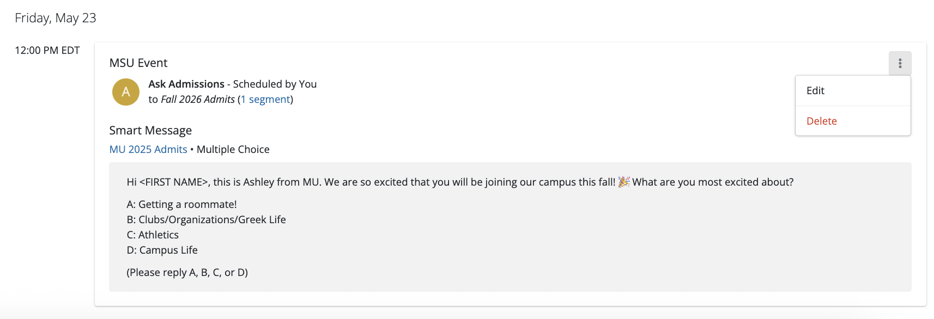This screenshot has height=319, width=934.
Task: Open the 1 segment link
Action: [265, 100]
